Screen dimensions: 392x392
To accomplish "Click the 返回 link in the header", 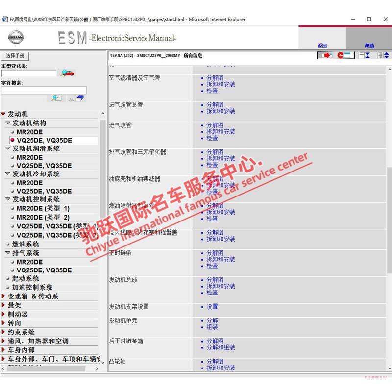I will [322, 46].
